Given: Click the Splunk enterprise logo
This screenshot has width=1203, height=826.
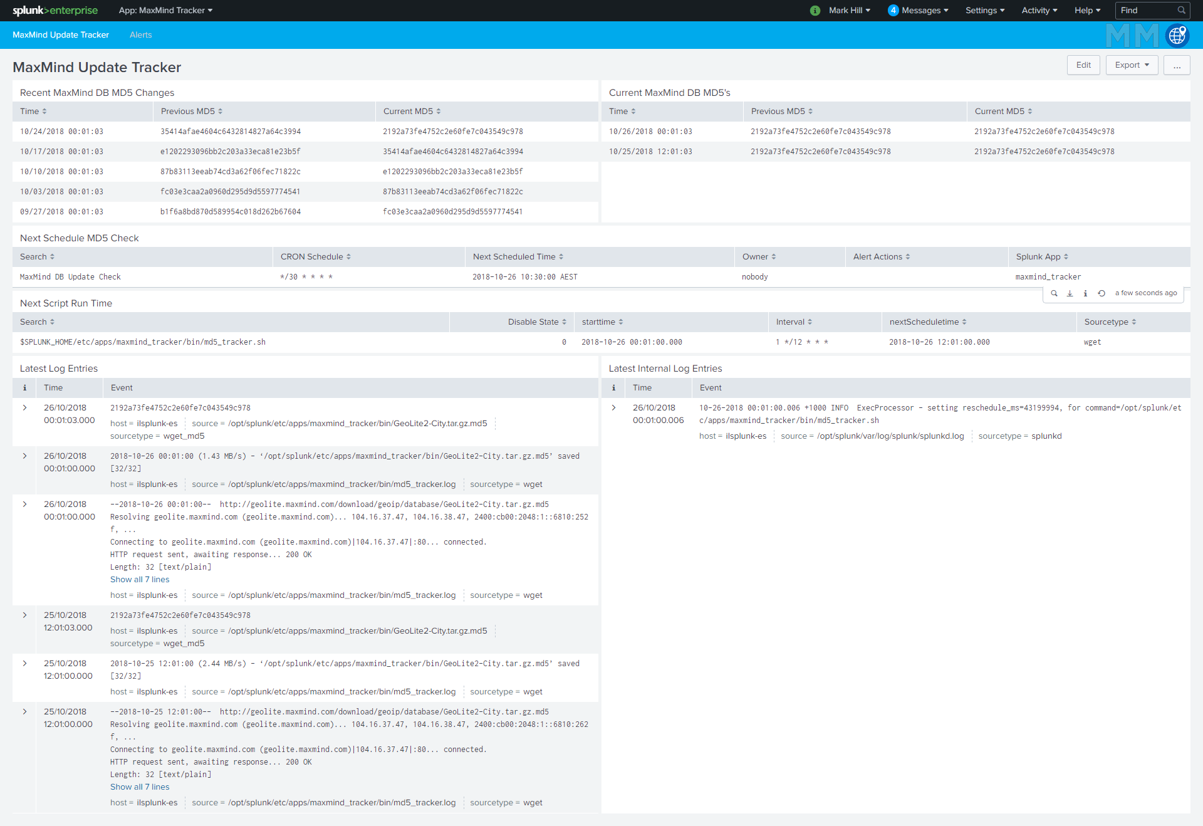Looking at the screenshot, I should point(55,10).
